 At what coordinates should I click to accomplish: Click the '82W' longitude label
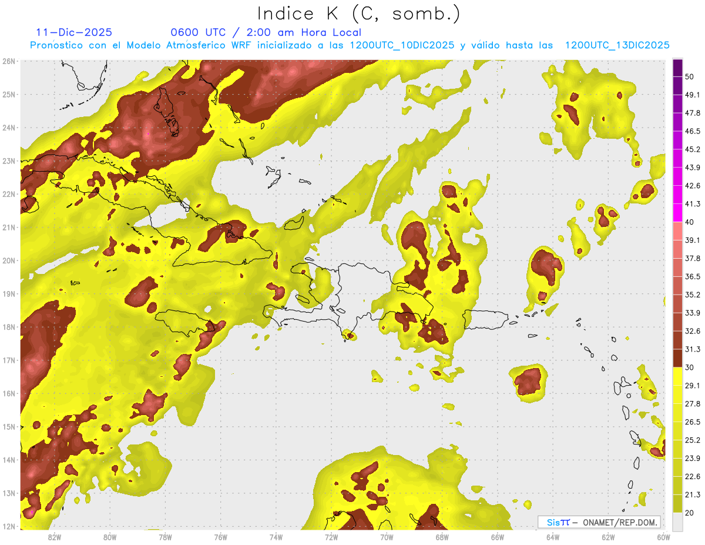click(55, 537)
